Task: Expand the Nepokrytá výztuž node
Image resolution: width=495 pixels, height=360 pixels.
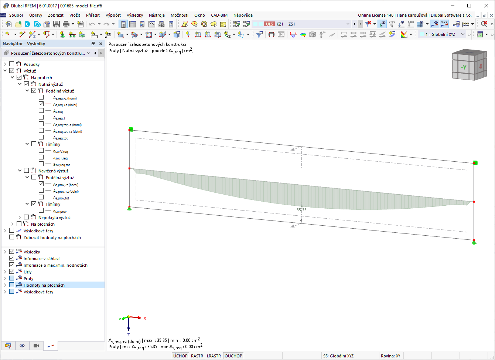Action: click(20, 218)
